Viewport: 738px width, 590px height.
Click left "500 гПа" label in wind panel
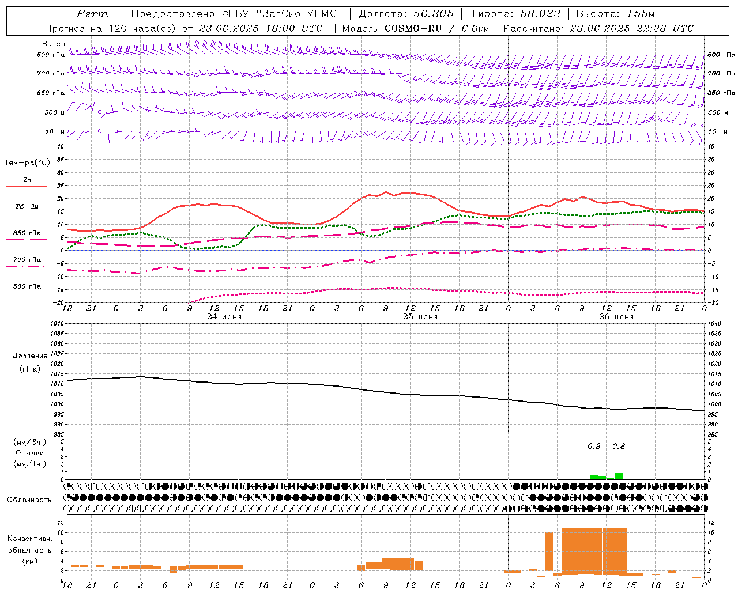51,55
